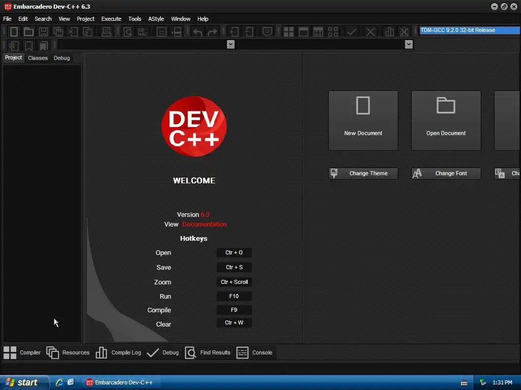Click the crossed-out chart profiling icon

pyautogui.click(x=404, y=32)
